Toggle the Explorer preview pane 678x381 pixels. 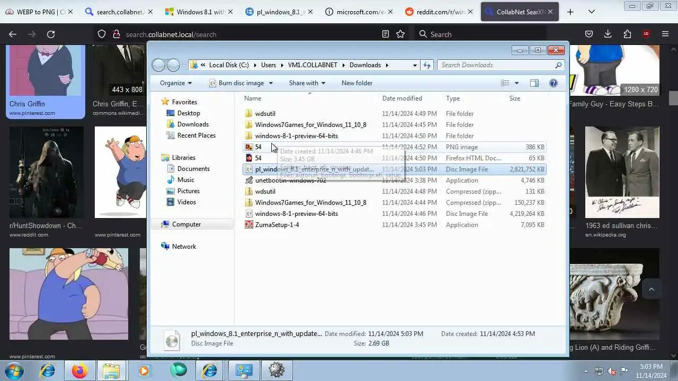[x=534, y=83]
